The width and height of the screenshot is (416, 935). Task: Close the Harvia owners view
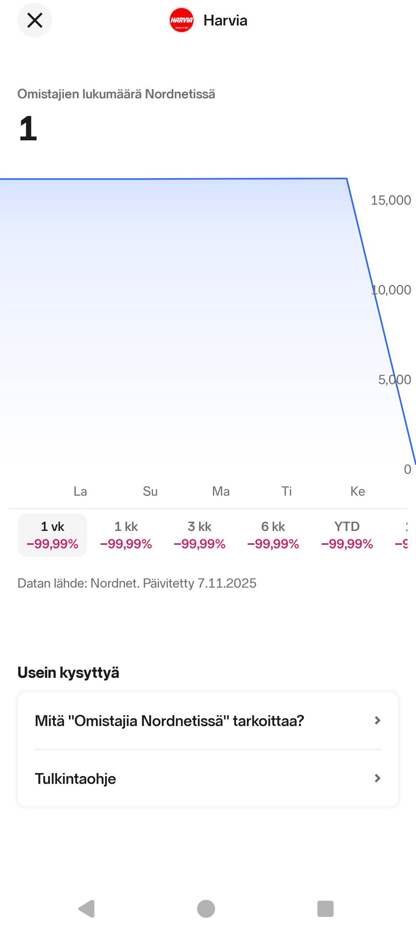pos(35,20)
